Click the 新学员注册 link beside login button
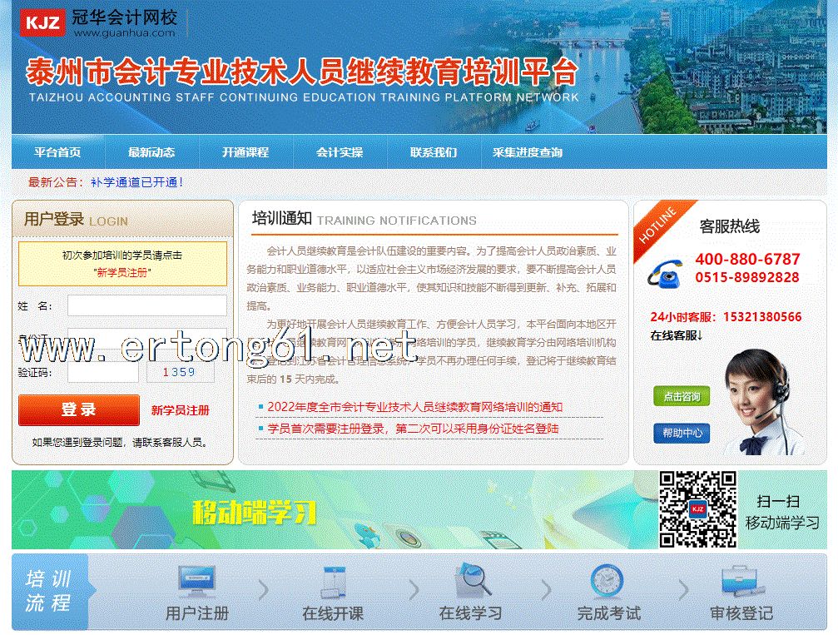 pos(181,410)
